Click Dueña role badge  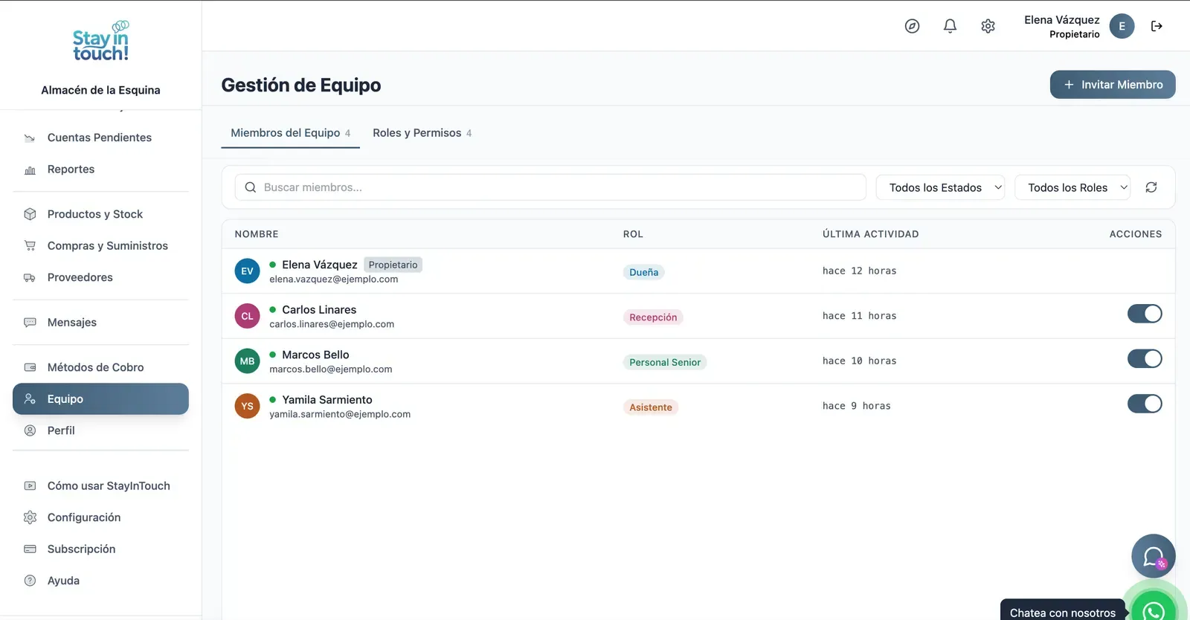tap(644, 272)
